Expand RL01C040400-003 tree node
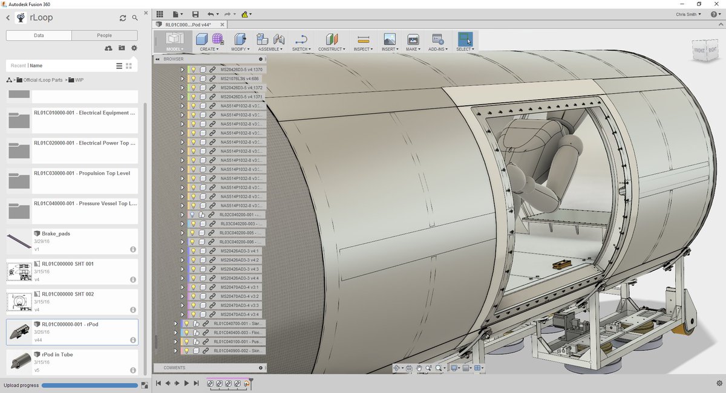This screenshot has height=393, width=726. (x=175, y=333)
